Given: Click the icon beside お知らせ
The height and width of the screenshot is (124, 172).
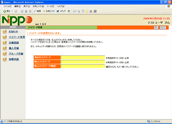Looking at the screenshot, I should pos(4,32).
